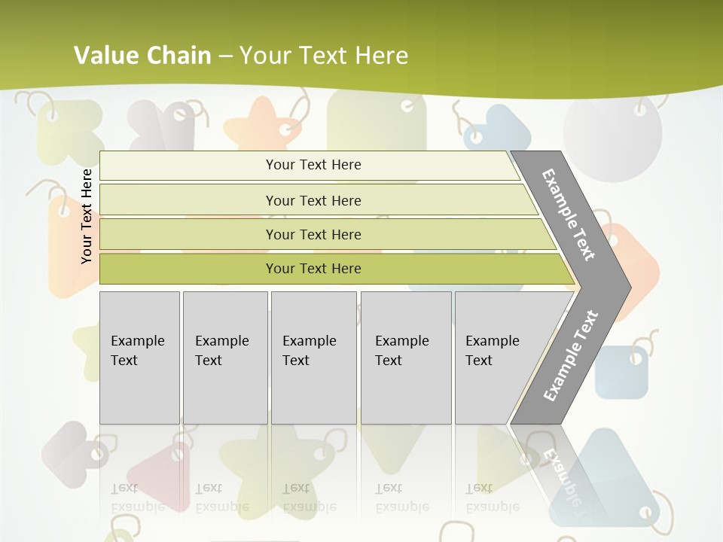Click the second "Example Text" grey box
This screenshot has width=723, height=542.
click(224, 358)
